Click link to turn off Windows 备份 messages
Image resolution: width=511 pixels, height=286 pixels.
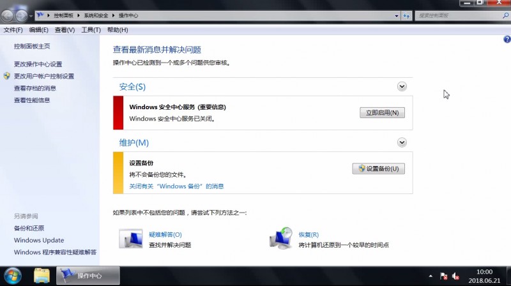[x=176, y=186]
